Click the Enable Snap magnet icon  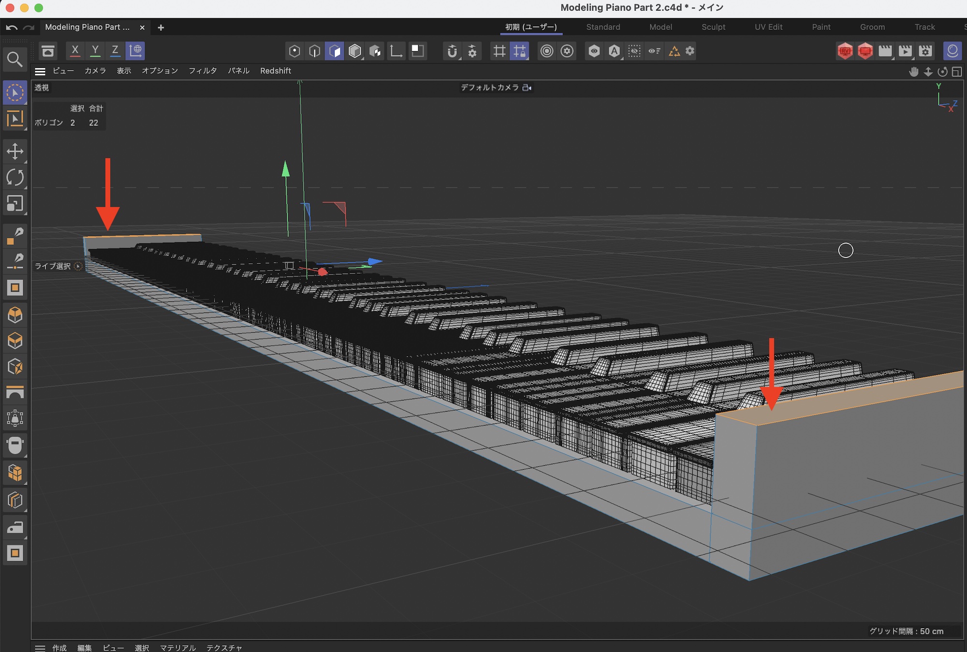[x=452, y=51]
